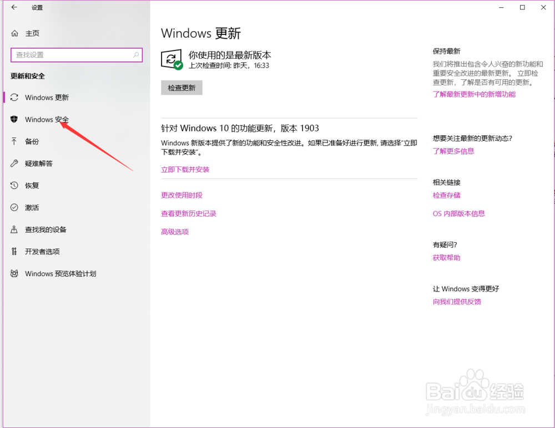Click 上次检查时间 昨天 16:33 text

[x=229, y=65]
